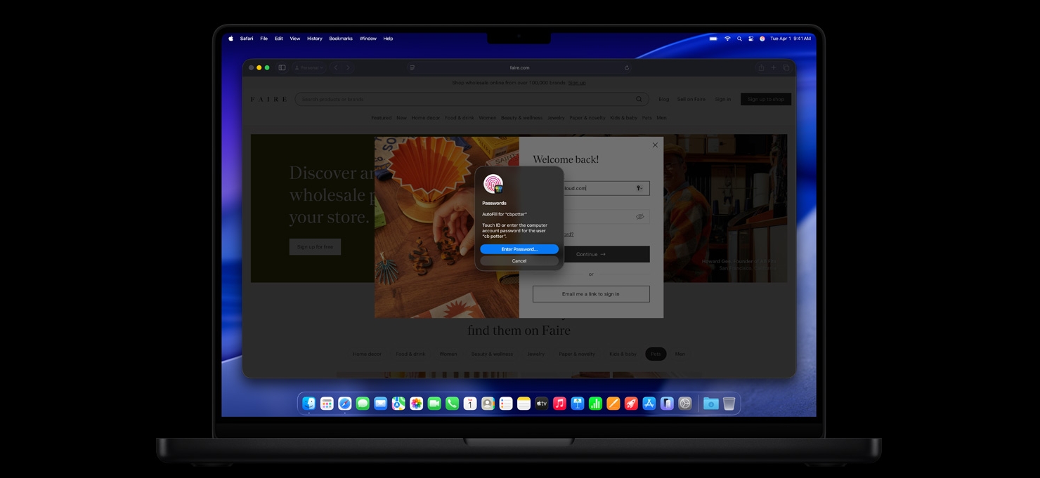Click the Continue button in sign-in form
The height and width of the screenshot is (478, 1040).
[591, 254]
